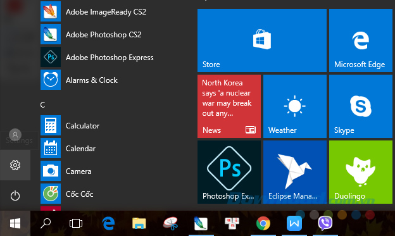Open the Eclipse Manager tile

[x=295, y=172]
